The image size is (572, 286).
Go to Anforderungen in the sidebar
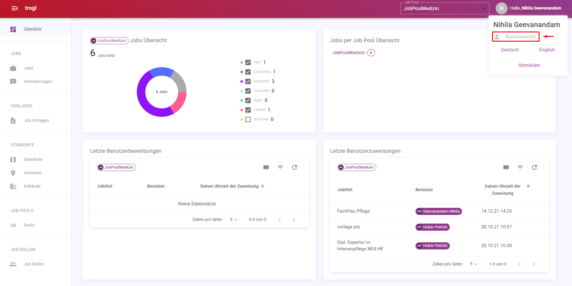38,81
